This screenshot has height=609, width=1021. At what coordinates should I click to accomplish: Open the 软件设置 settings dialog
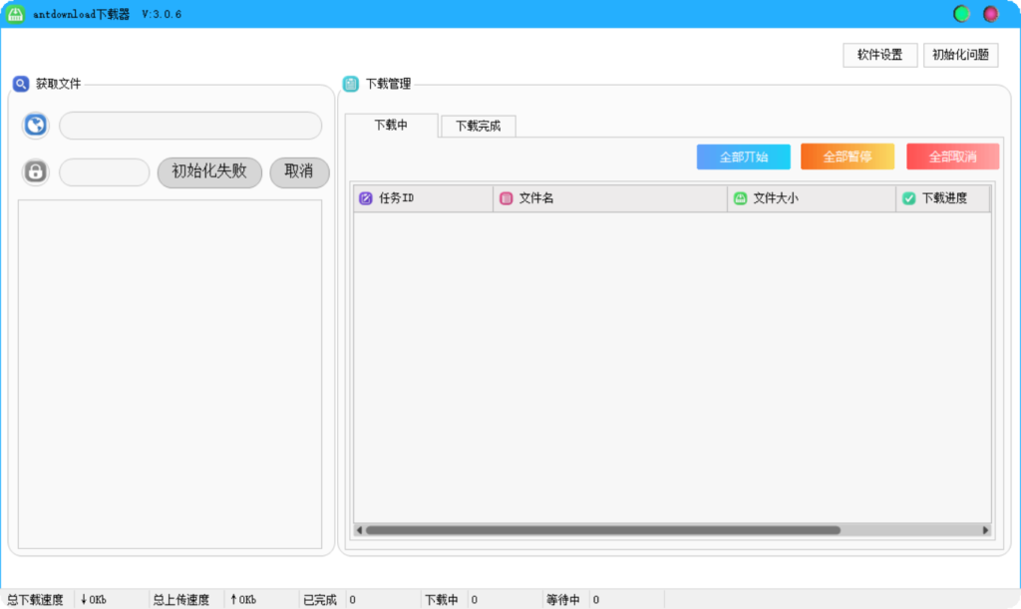[x=879, y=55]
